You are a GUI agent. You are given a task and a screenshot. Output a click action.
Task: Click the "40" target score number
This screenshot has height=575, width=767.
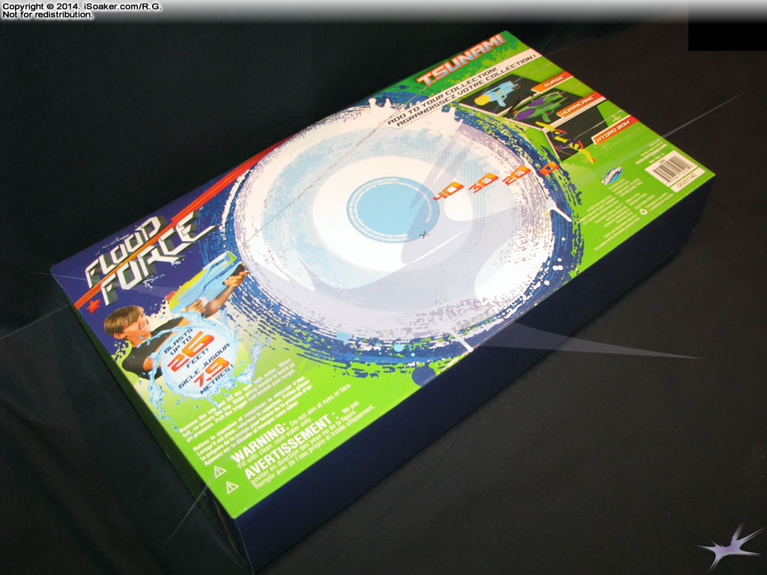447,192
